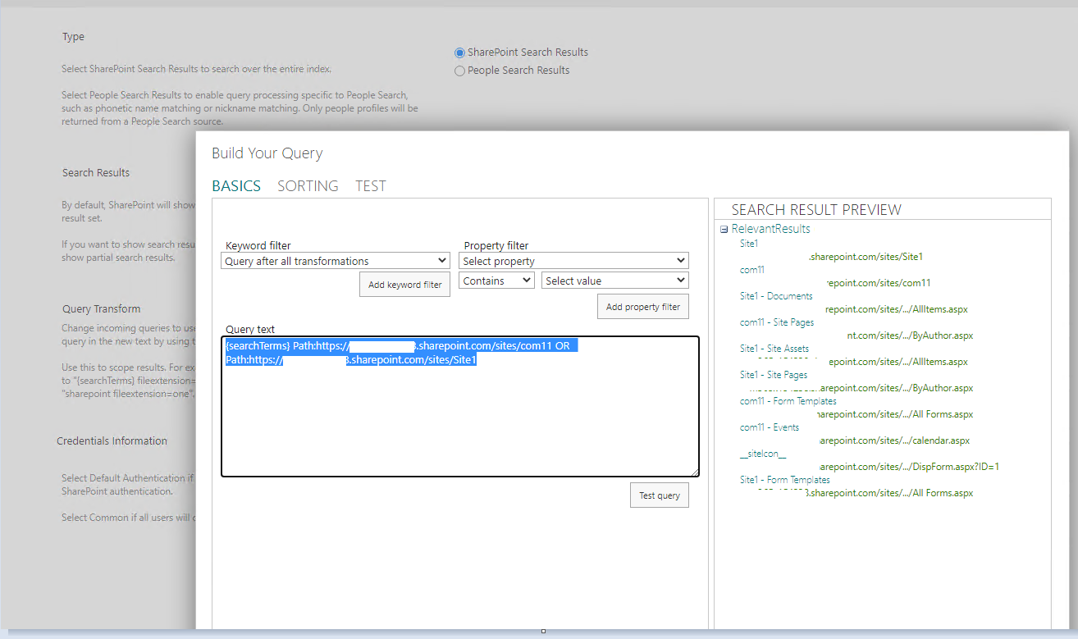Select People Search Results radio button
Viewport: 1078px width, 639px height.
click(459, 71)
